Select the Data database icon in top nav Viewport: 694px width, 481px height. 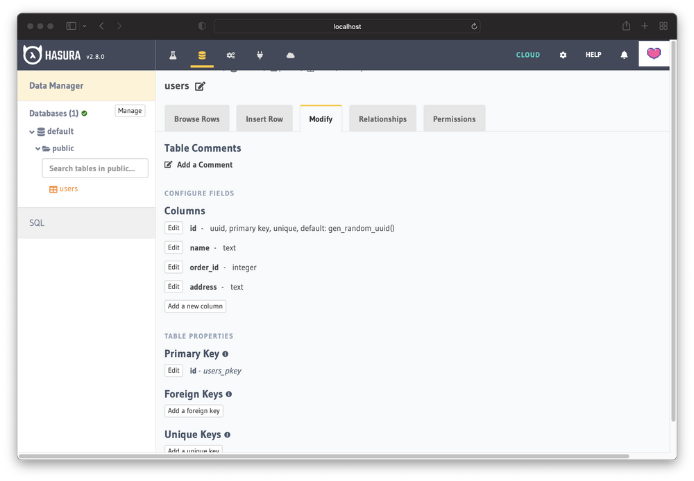(x=202, y=54)
